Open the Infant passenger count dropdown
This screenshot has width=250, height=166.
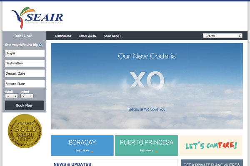[27, 96]
